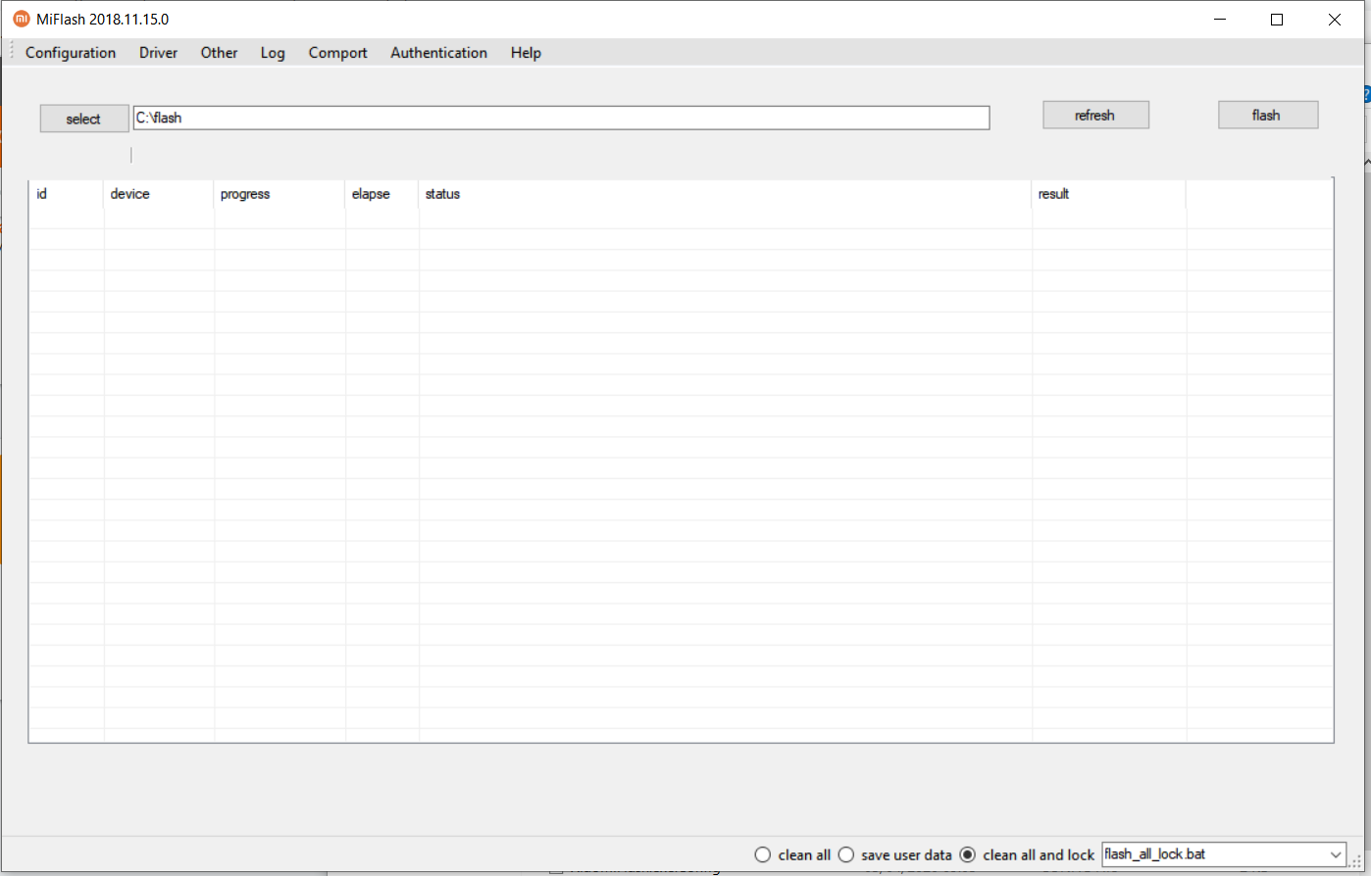Click the status column header
This screenshot has height=876, width=1371.
tap(725, 194)
